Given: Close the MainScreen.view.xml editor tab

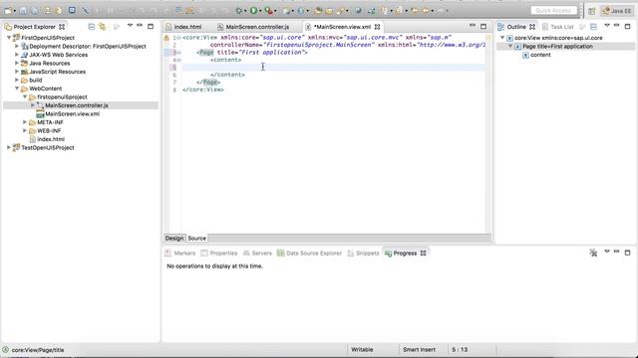Looking at the screenshot, I should point(378,27).
